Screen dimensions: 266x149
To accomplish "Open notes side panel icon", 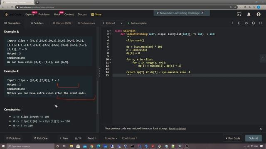I will coord(263,59).
